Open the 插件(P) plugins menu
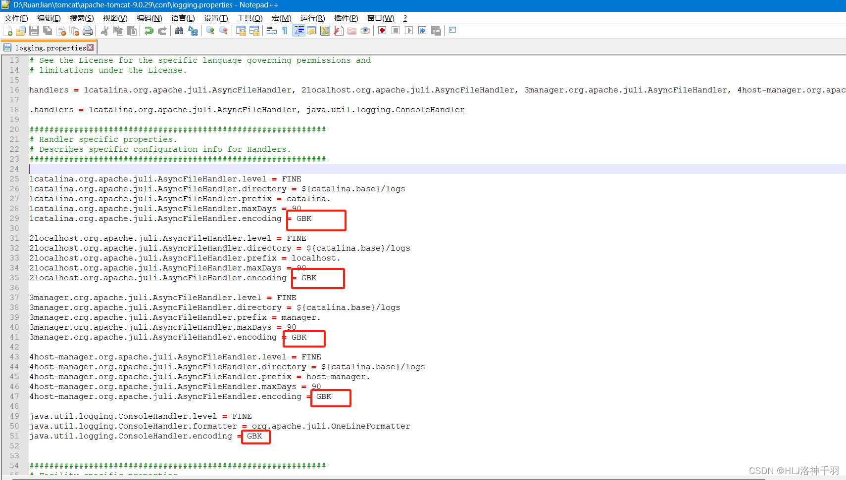This screenshot has height=480, width=846. [346, 18]
